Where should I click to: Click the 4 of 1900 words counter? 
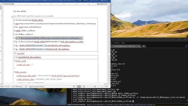(x=17, y=87)
